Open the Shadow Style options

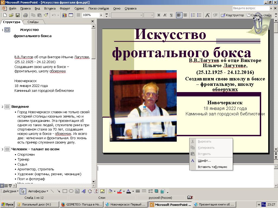(157, 191)
